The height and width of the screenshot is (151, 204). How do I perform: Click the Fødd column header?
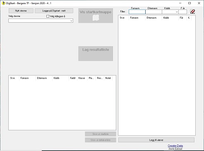pos(73,78)
